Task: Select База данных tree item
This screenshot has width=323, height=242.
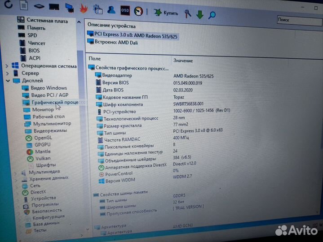Action: coord(42,224)
